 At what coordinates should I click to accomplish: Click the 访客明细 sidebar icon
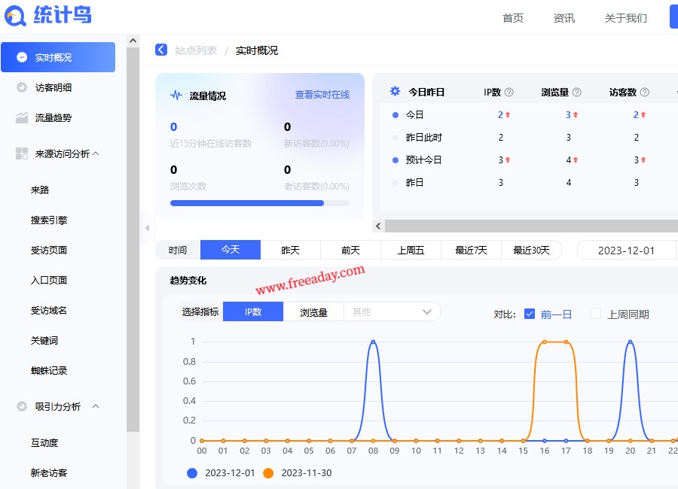click(22, 87)
